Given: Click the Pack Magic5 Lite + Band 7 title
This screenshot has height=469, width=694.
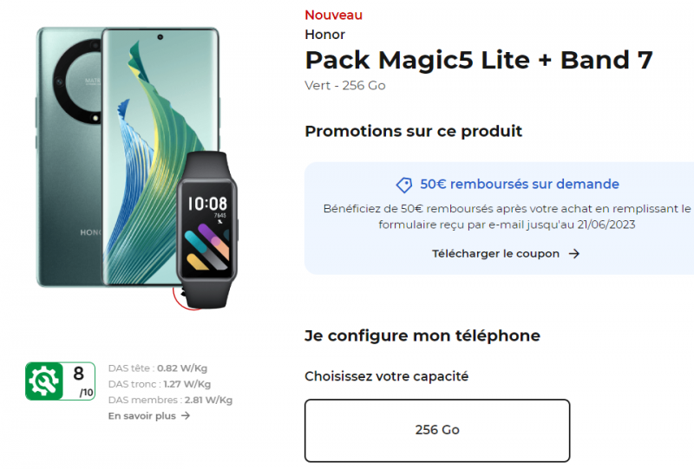Looking at the screenshot, I should coord(479,61).
